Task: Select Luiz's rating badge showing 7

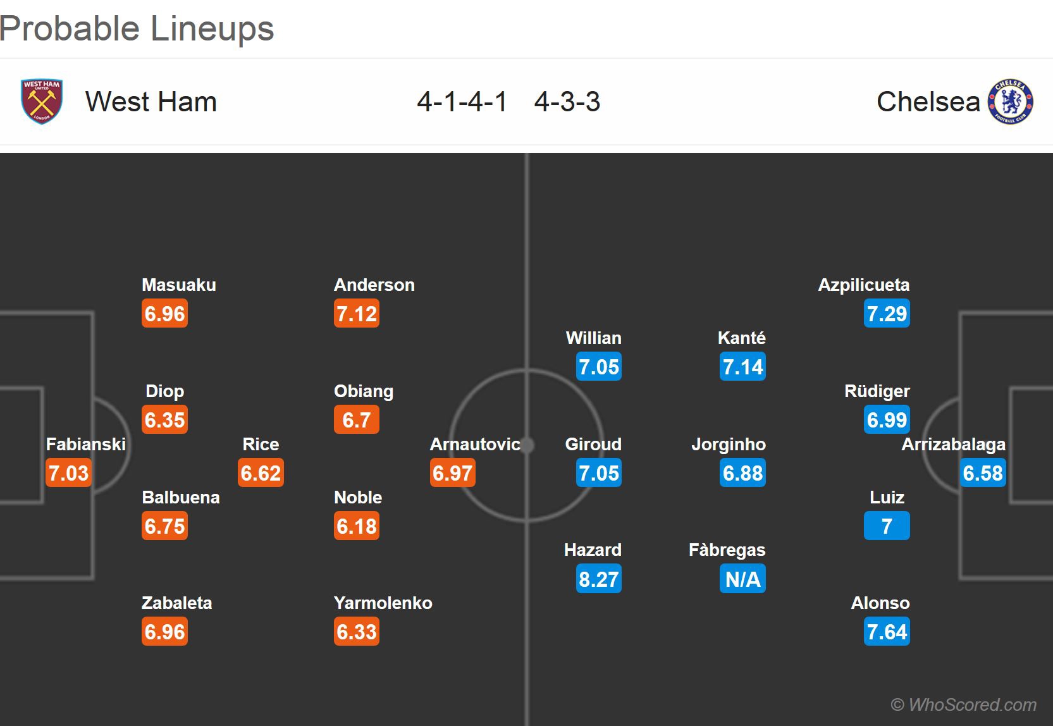Action: point(887,526)
